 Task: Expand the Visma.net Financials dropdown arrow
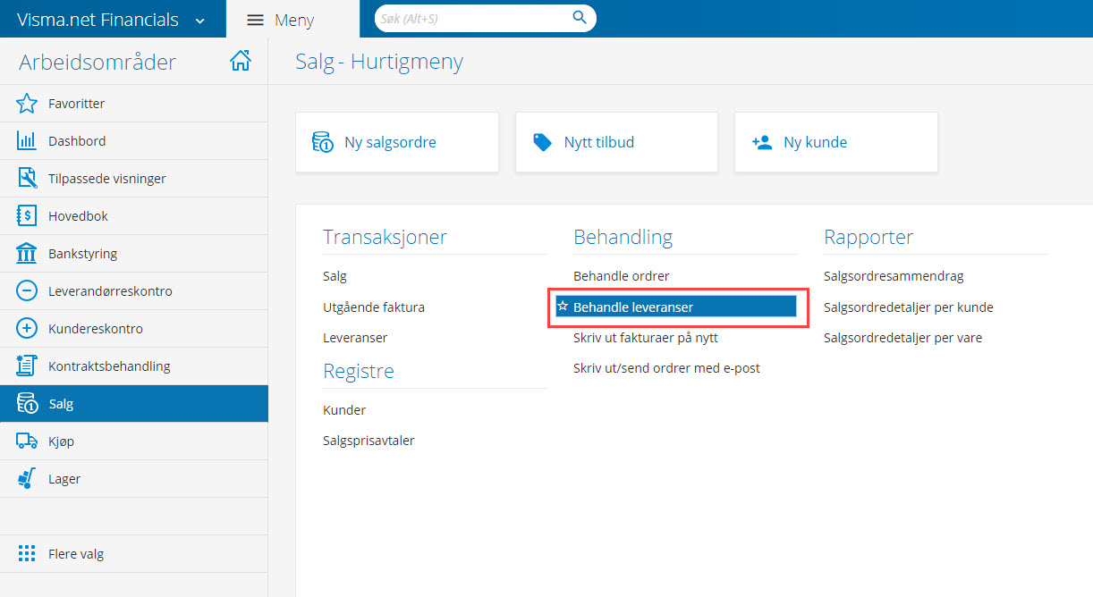[199, 21]
